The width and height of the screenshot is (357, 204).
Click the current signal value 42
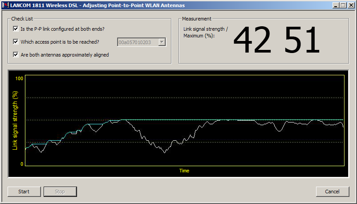point(252,41)
